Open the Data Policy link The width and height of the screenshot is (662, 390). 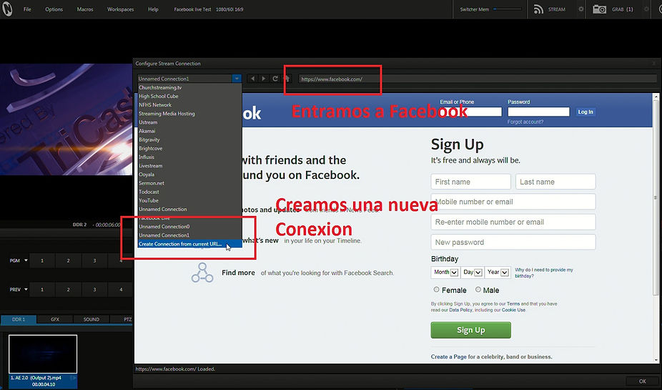pos(460,310)
